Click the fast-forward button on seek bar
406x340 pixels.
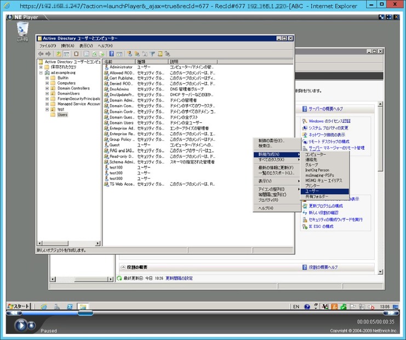click(391, 313)
